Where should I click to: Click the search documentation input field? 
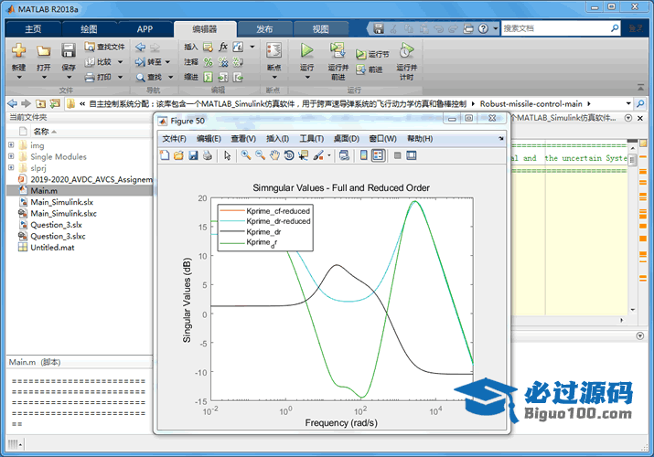point(556,28)
